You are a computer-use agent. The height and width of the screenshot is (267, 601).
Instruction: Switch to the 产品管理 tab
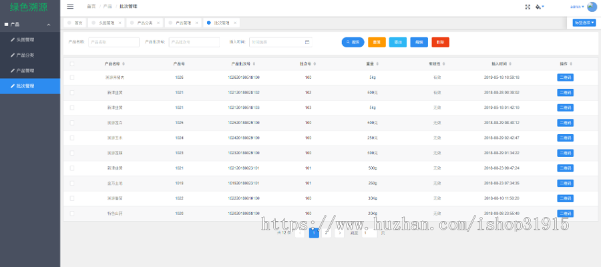point(178,23)
